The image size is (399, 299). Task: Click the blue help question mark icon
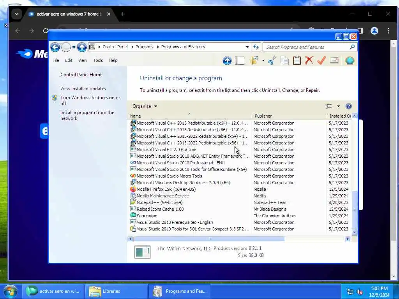point(349,106)
